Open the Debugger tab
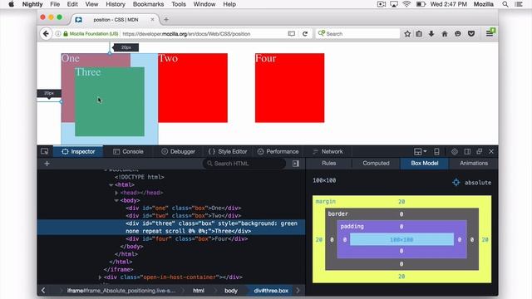This screenshot has width=532, height=299. (x=178, y=151)
